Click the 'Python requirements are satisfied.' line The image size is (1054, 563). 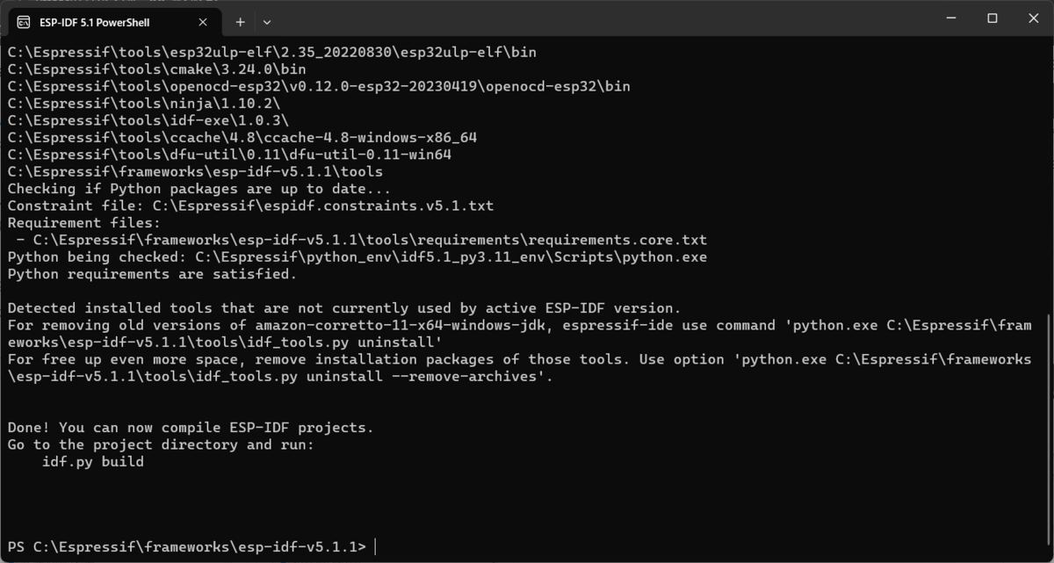click(x=153, y=274)
